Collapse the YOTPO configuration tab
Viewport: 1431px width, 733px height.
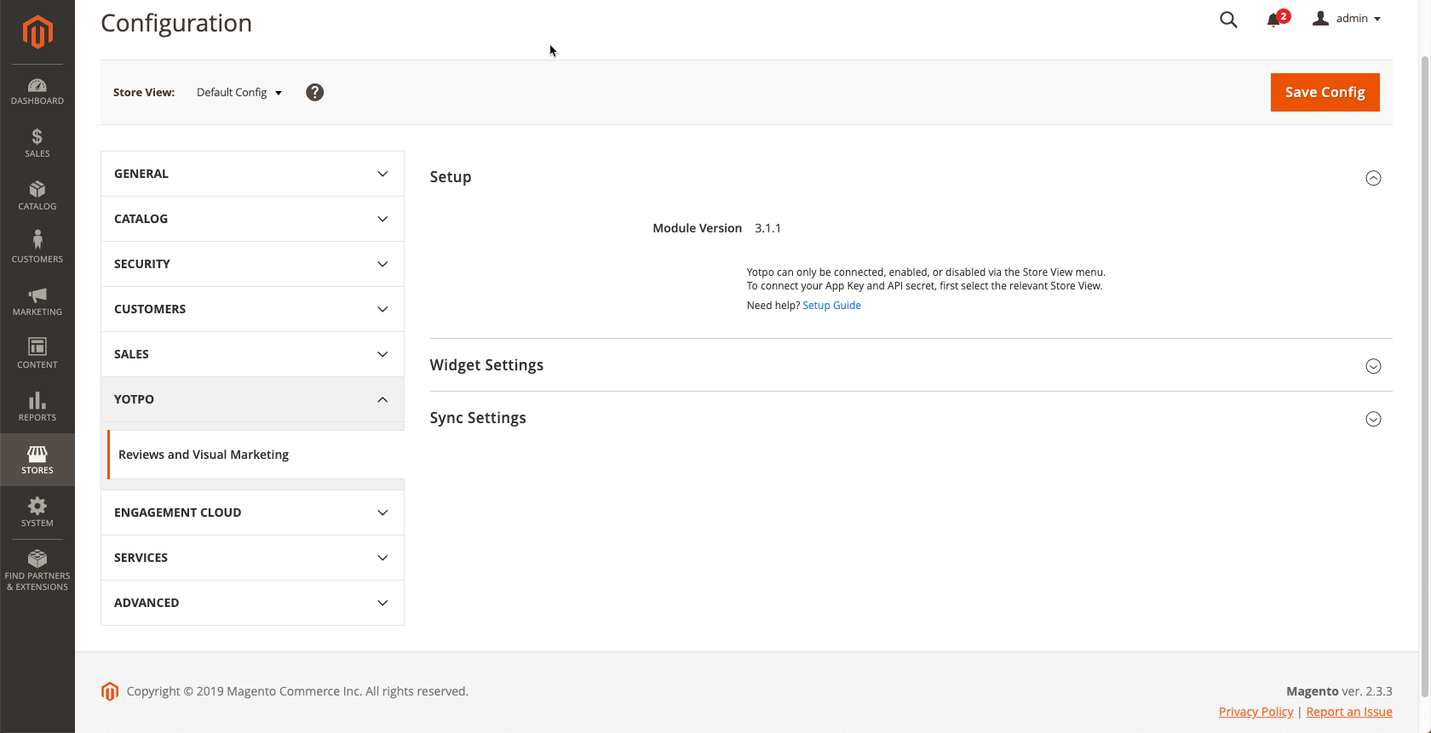252,399
